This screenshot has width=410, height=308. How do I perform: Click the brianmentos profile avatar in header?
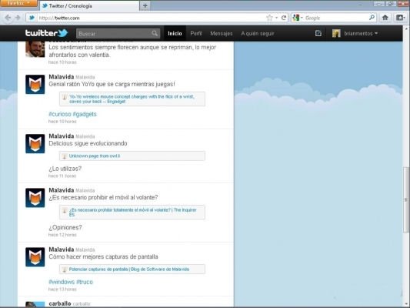click(x=336, y=33)
